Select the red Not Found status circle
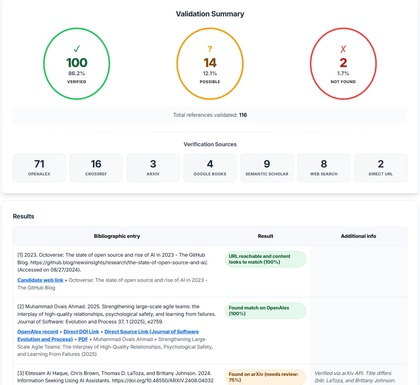 click(343, 63)
